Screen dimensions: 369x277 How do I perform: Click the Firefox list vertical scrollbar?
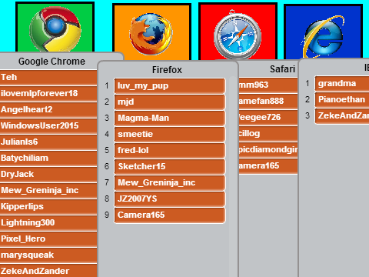[233, 176]
